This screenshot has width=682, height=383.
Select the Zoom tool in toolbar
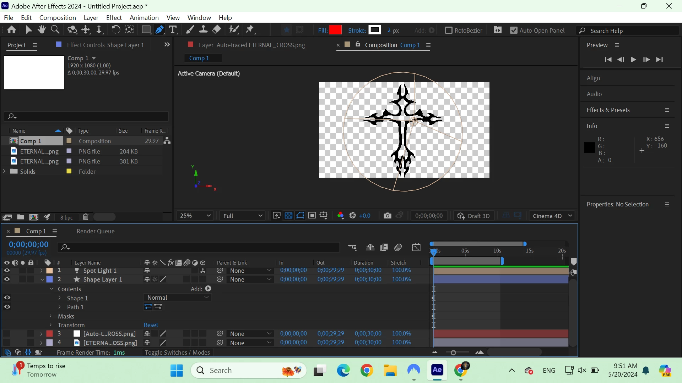click(x=55, y=30)
